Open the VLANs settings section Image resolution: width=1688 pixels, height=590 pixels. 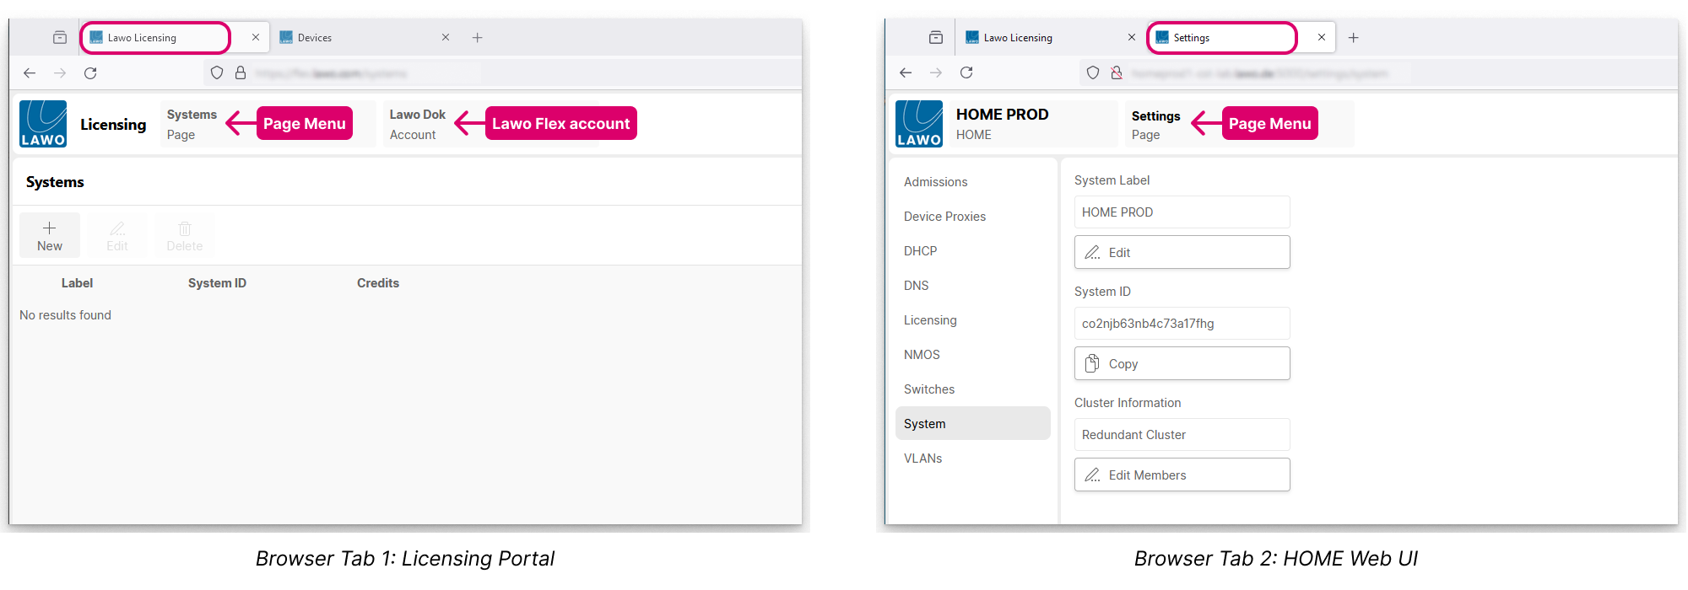pyautogui.click(x=922, y=459)
